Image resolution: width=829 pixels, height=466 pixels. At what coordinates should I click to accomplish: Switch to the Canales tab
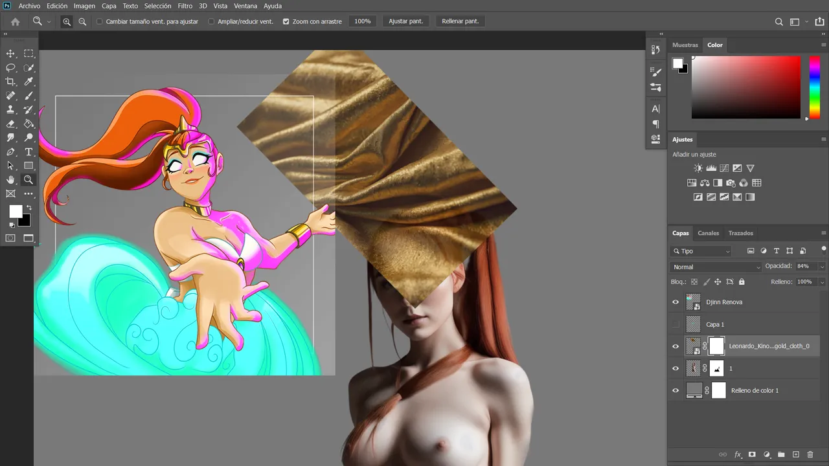pos(709,233)
